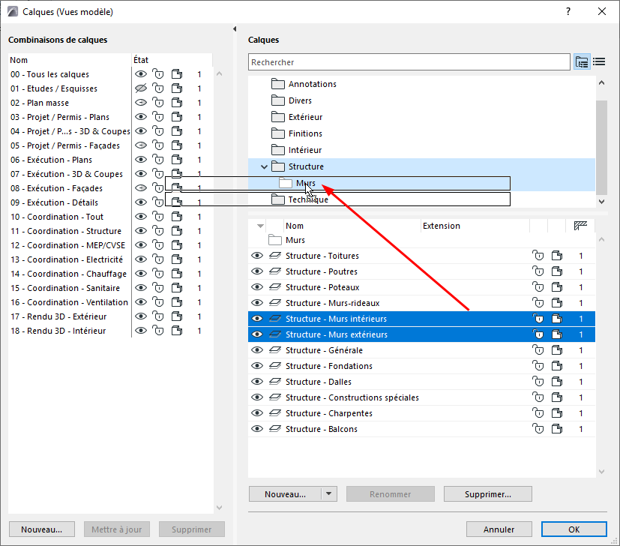
Task: Select the Structure - Dalles layer row
Action: 421,382
